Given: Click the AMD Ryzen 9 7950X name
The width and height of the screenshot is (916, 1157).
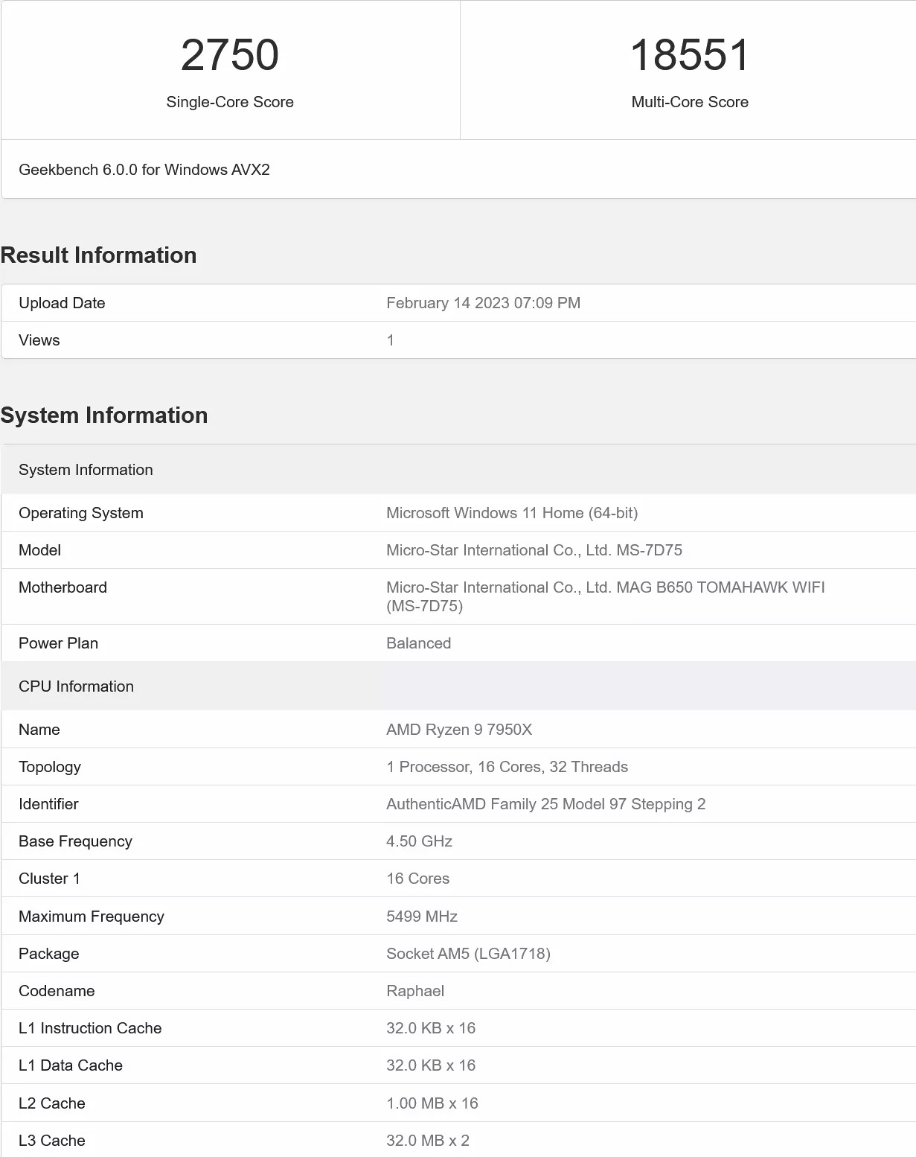Looking at the screenshot, I should (459, 730).
